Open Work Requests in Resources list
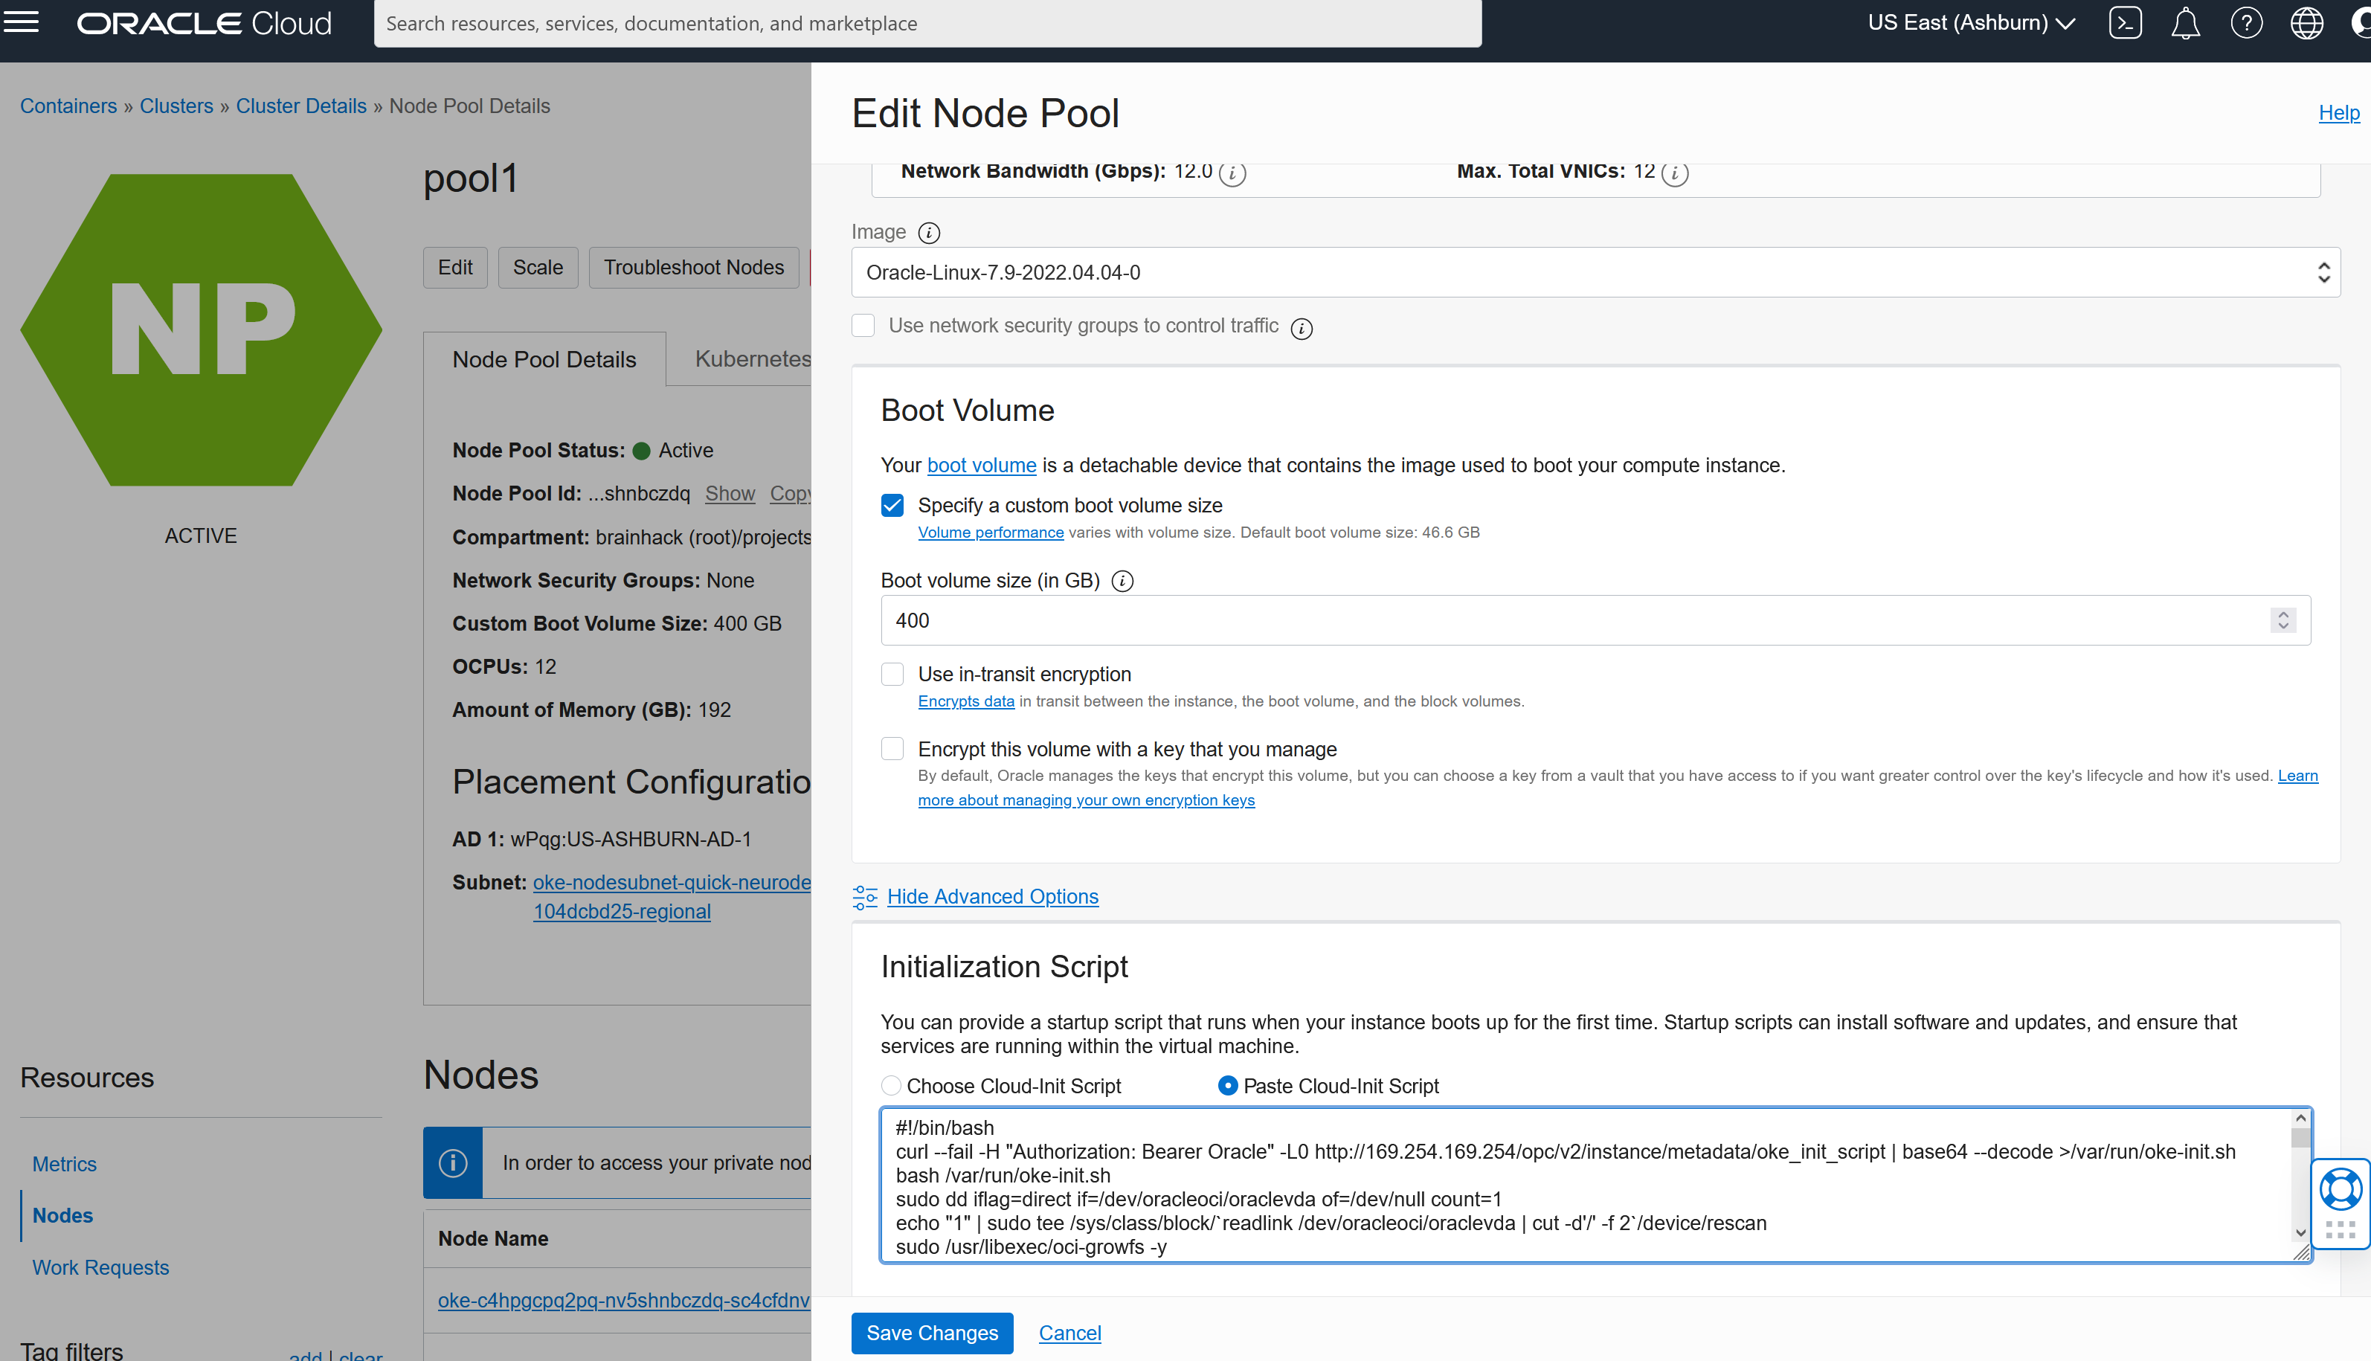Screen dimensions: 2371x1361 (101, 1267)
